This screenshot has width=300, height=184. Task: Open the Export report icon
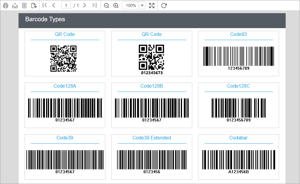pos(15,6)
